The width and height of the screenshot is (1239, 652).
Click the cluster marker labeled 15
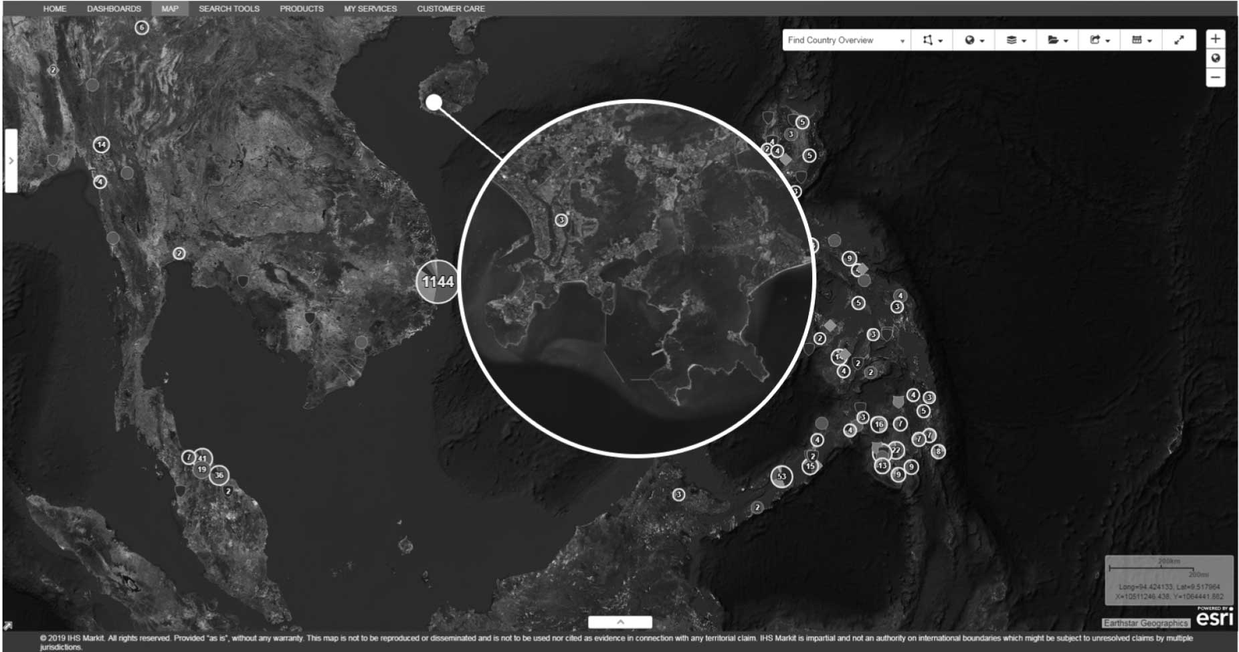click(811, 466)
